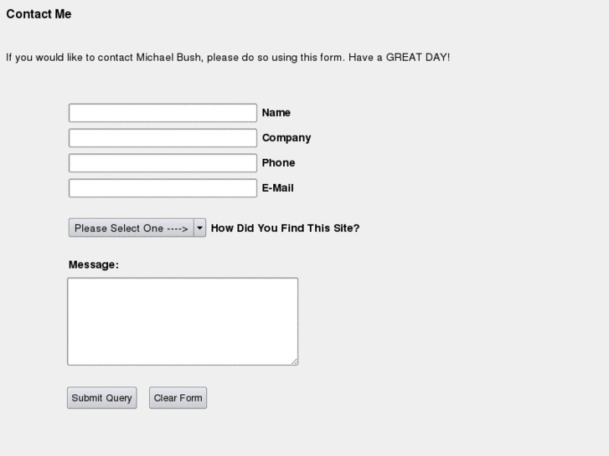This screenshot has height=456, width=609.
Task: Click into the E-Mail input field
Action: pos(163,188)
